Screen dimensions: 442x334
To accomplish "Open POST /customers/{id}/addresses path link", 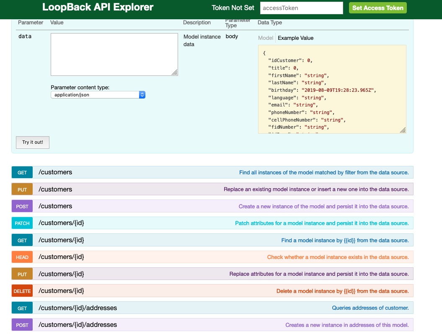I will pyautogui.click(x=78, y=325).
